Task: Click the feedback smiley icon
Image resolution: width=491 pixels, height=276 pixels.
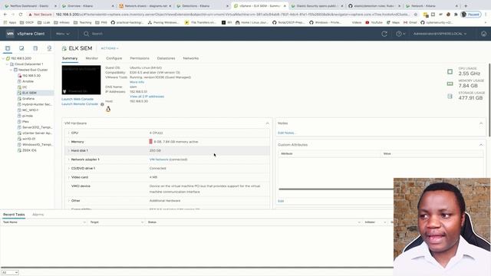Action: coord(483,34)
